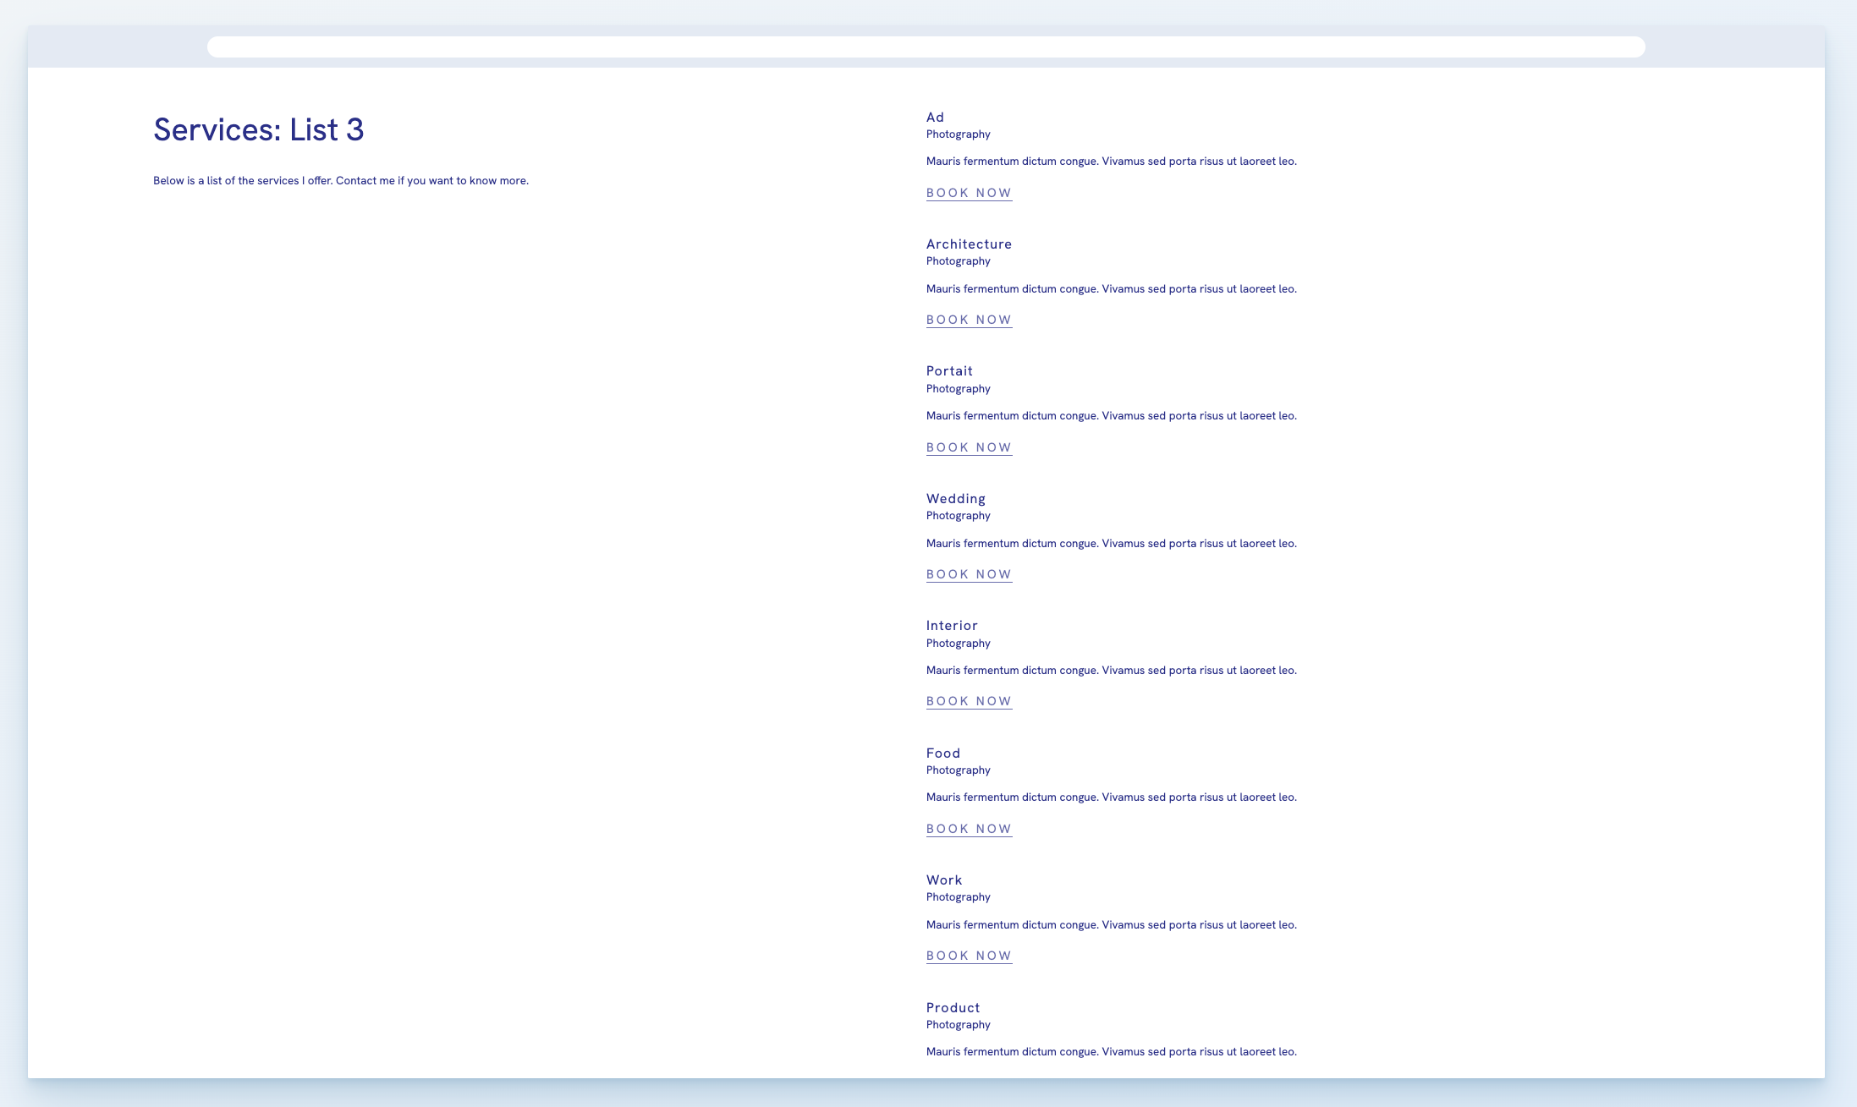Select the Wedding service heading

955,498
